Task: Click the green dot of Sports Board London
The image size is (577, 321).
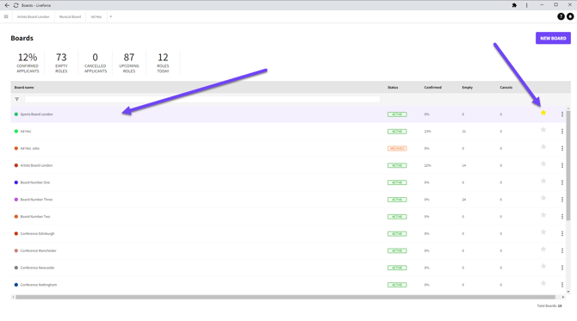Action: pos(16,114)
